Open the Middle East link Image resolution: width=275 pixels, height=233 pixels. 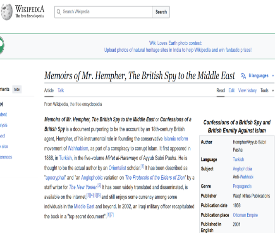(x=84, y=207)
